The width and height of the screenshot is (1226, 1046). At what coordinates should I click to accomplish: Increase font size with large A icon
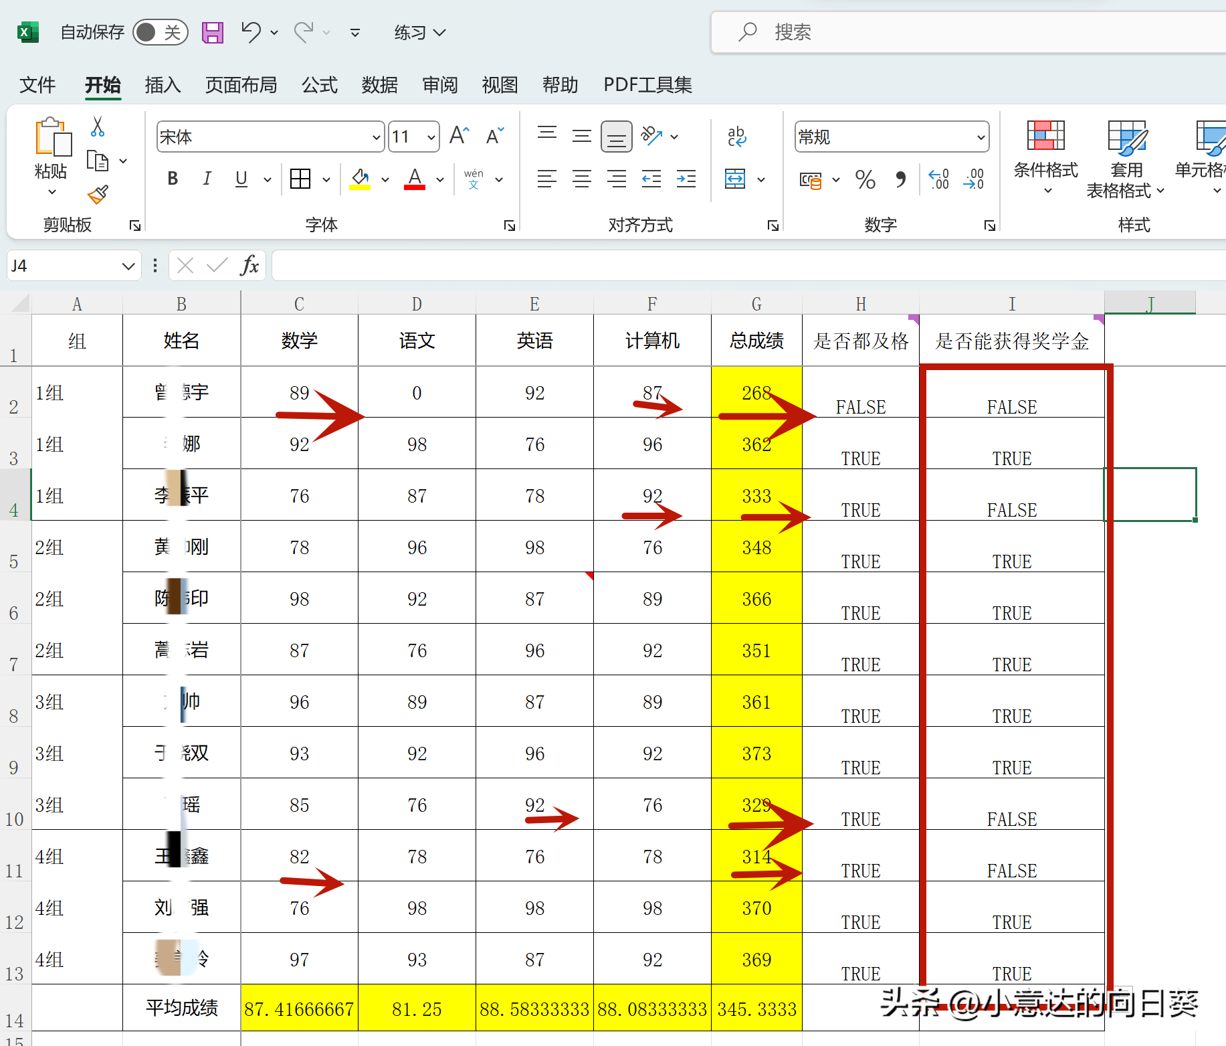(459, 137)
